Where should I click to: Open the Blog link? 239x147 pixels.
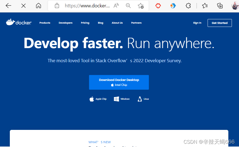(101, 23)
